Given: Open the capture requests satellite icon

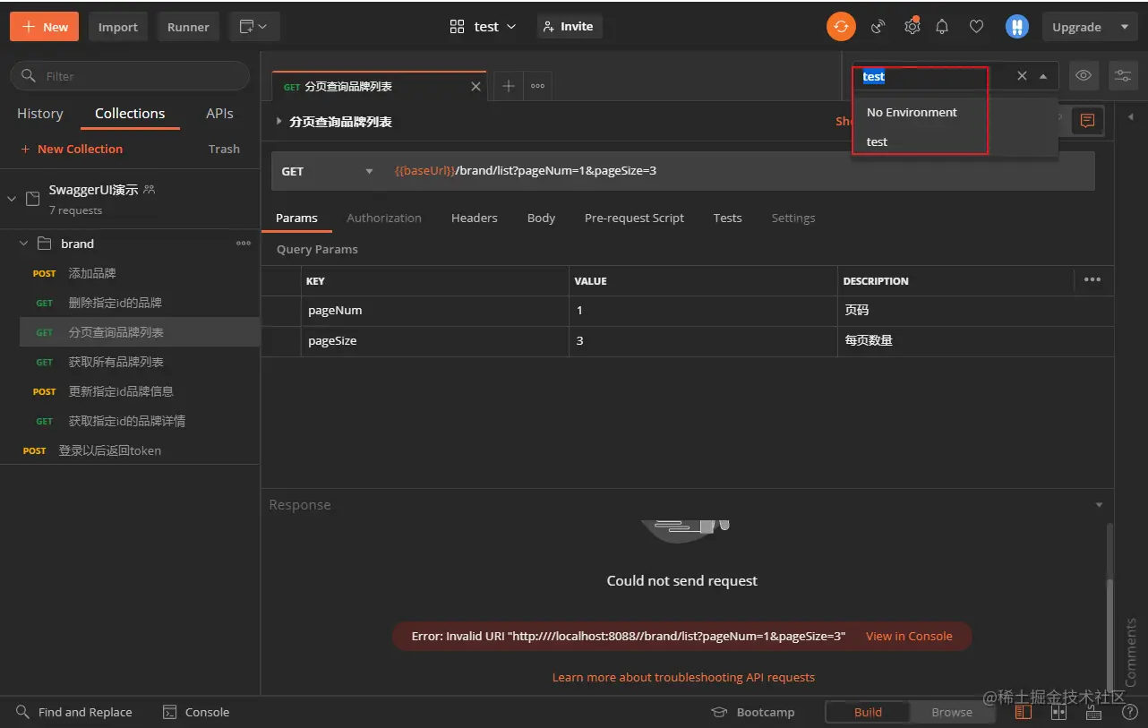Looking at the screenshot, I should pyautogui.click(x=878, y=27).
